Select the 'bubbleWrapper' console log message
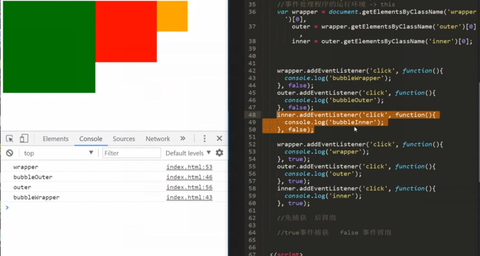 pos(36,197)
